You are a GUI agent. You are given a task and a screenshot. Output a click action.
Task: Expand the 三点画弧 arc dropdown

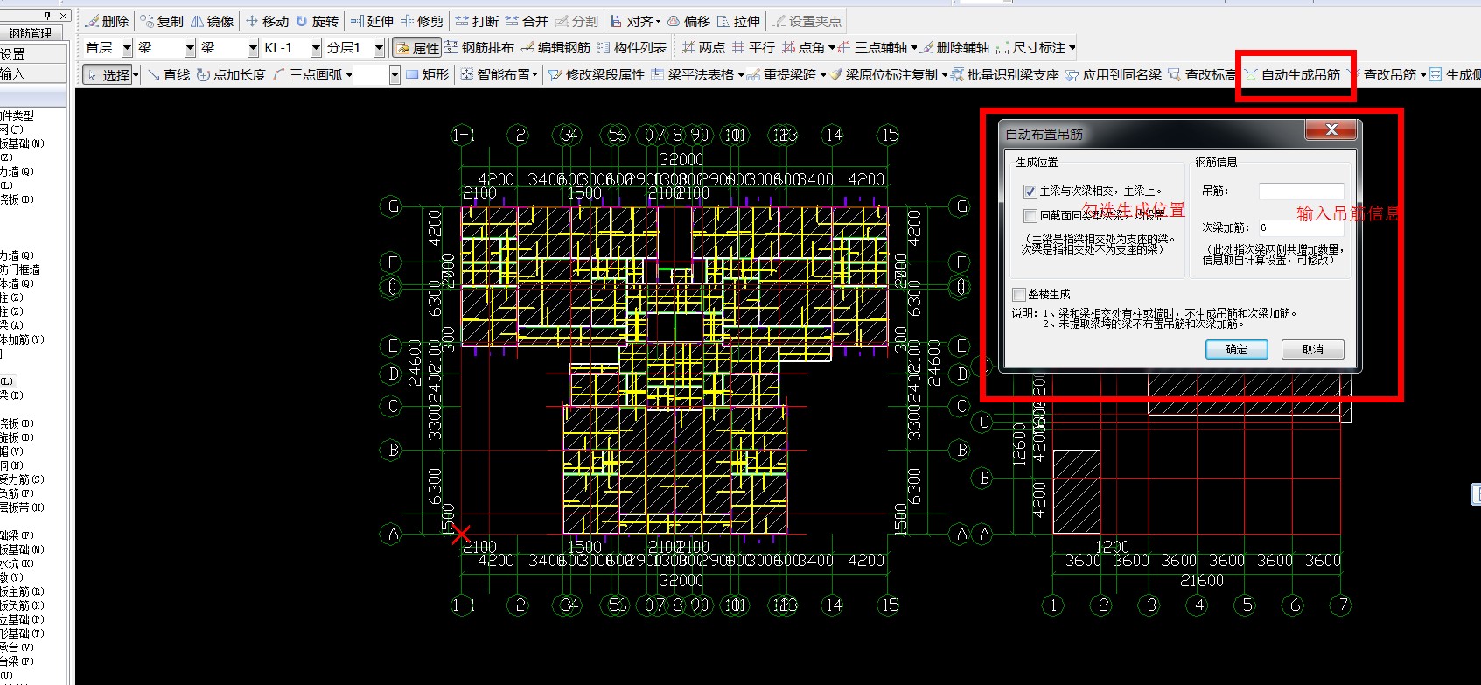tap(349, 74)
